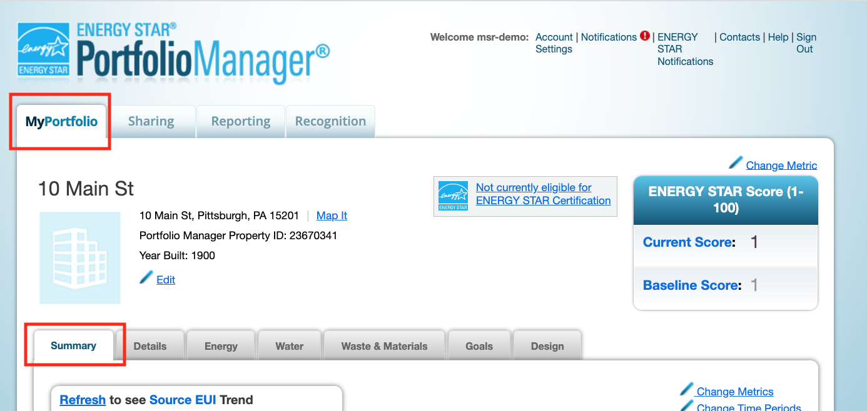
Task: Click the Source EUI text
Action: click(183, 400)
